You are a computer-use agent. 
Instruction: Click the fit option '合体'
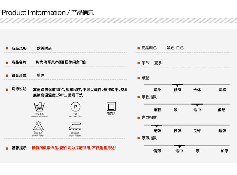click(197, 90)
